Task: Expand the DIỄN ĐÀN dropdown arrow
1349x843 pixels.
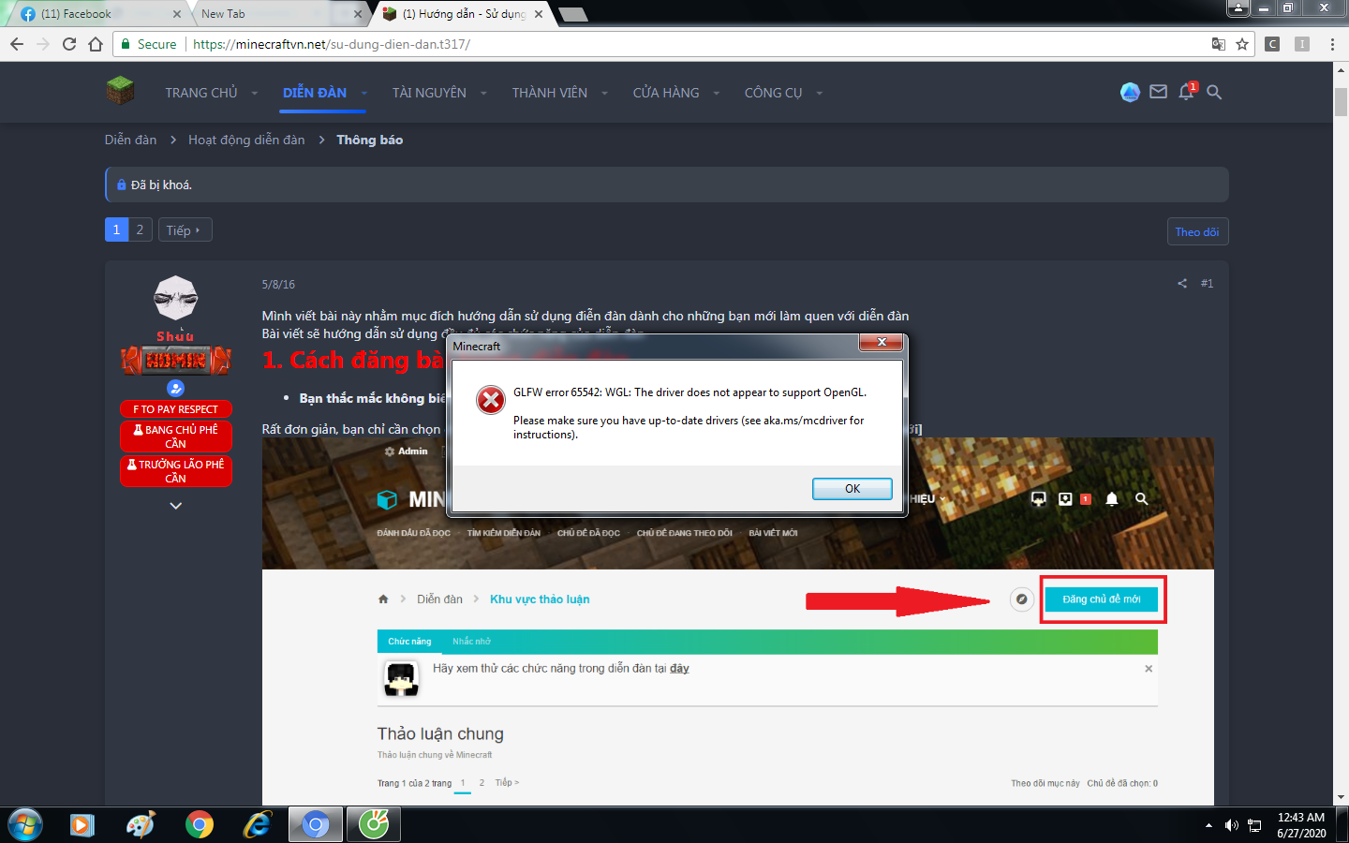Action: [363, 93]
